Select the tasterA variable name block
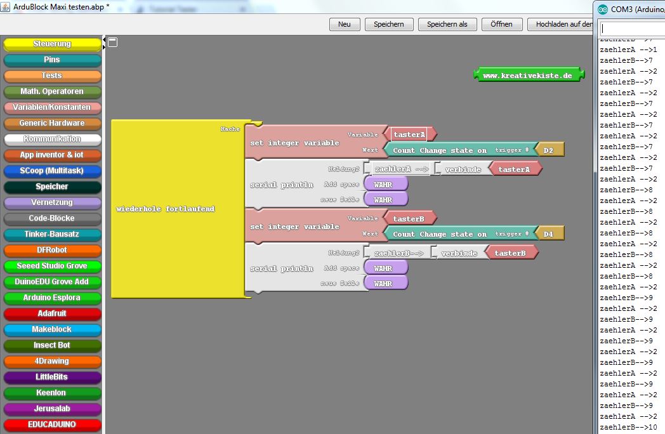The height and width of the screenshot is (434, 665). point(409,135)
